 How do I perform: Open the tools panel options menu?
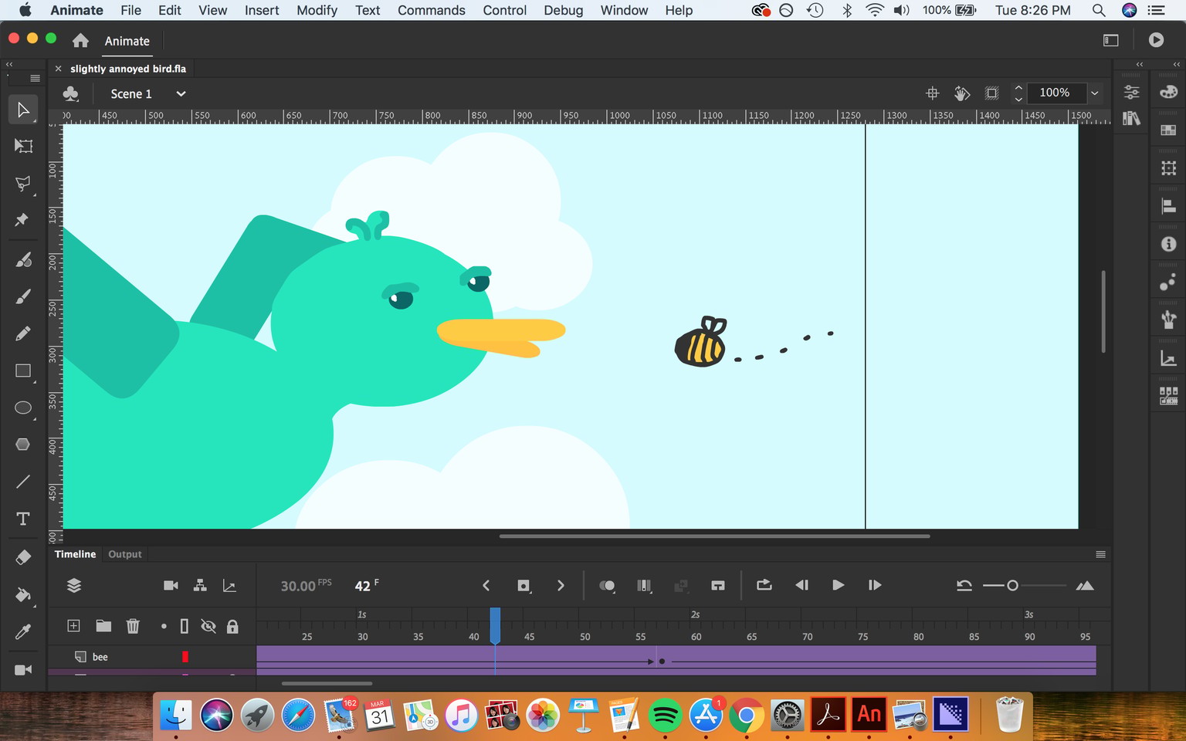(x=35, y=78)
